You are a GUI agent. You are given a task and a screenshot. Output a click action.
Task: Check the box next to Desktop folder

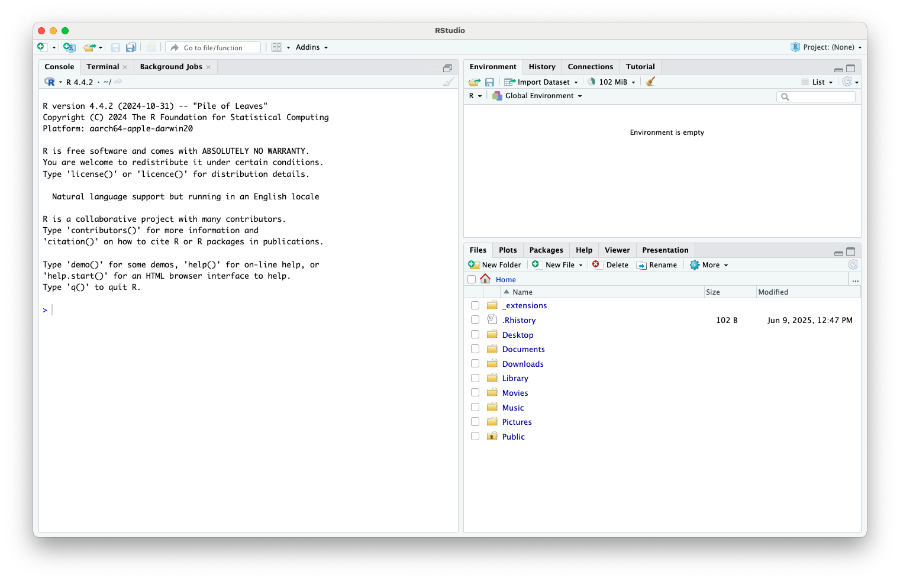pyautogui.click(x=475, y=334)
